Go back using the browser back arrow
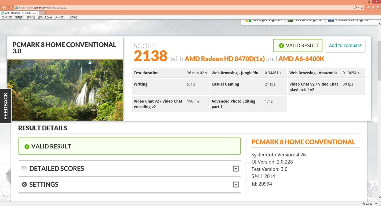 click(4, 8)
